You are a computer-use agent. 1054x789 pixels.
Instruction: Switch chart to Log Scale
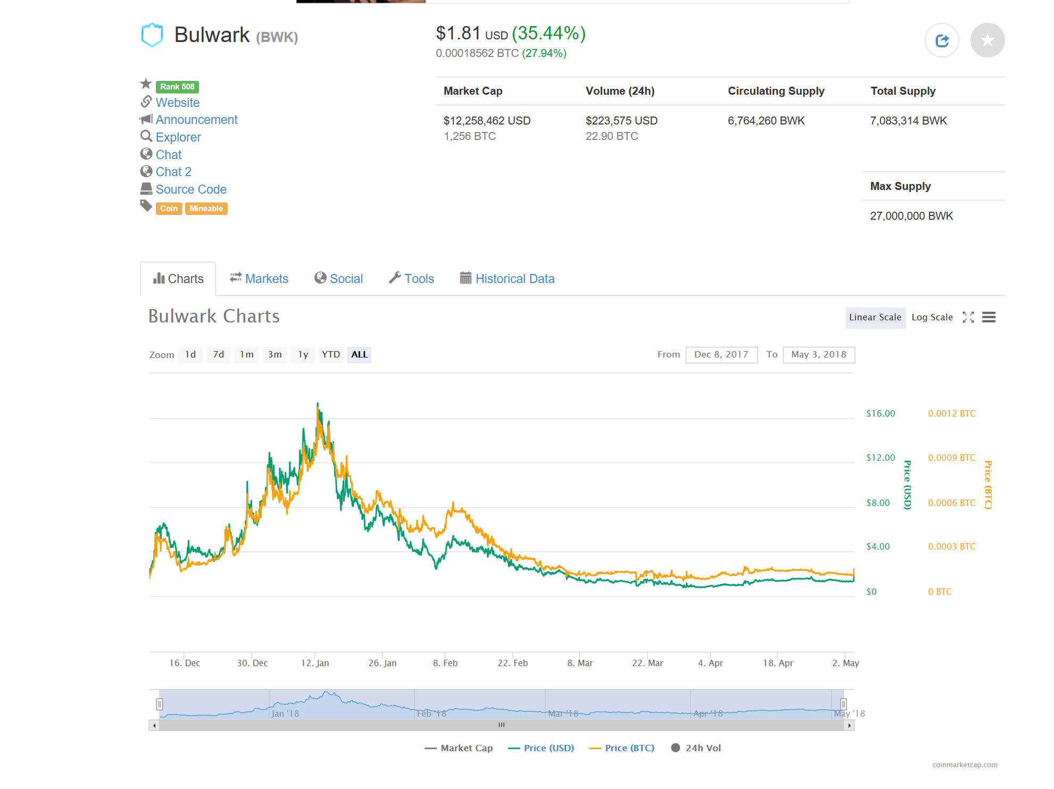click(x=932, y=318)
